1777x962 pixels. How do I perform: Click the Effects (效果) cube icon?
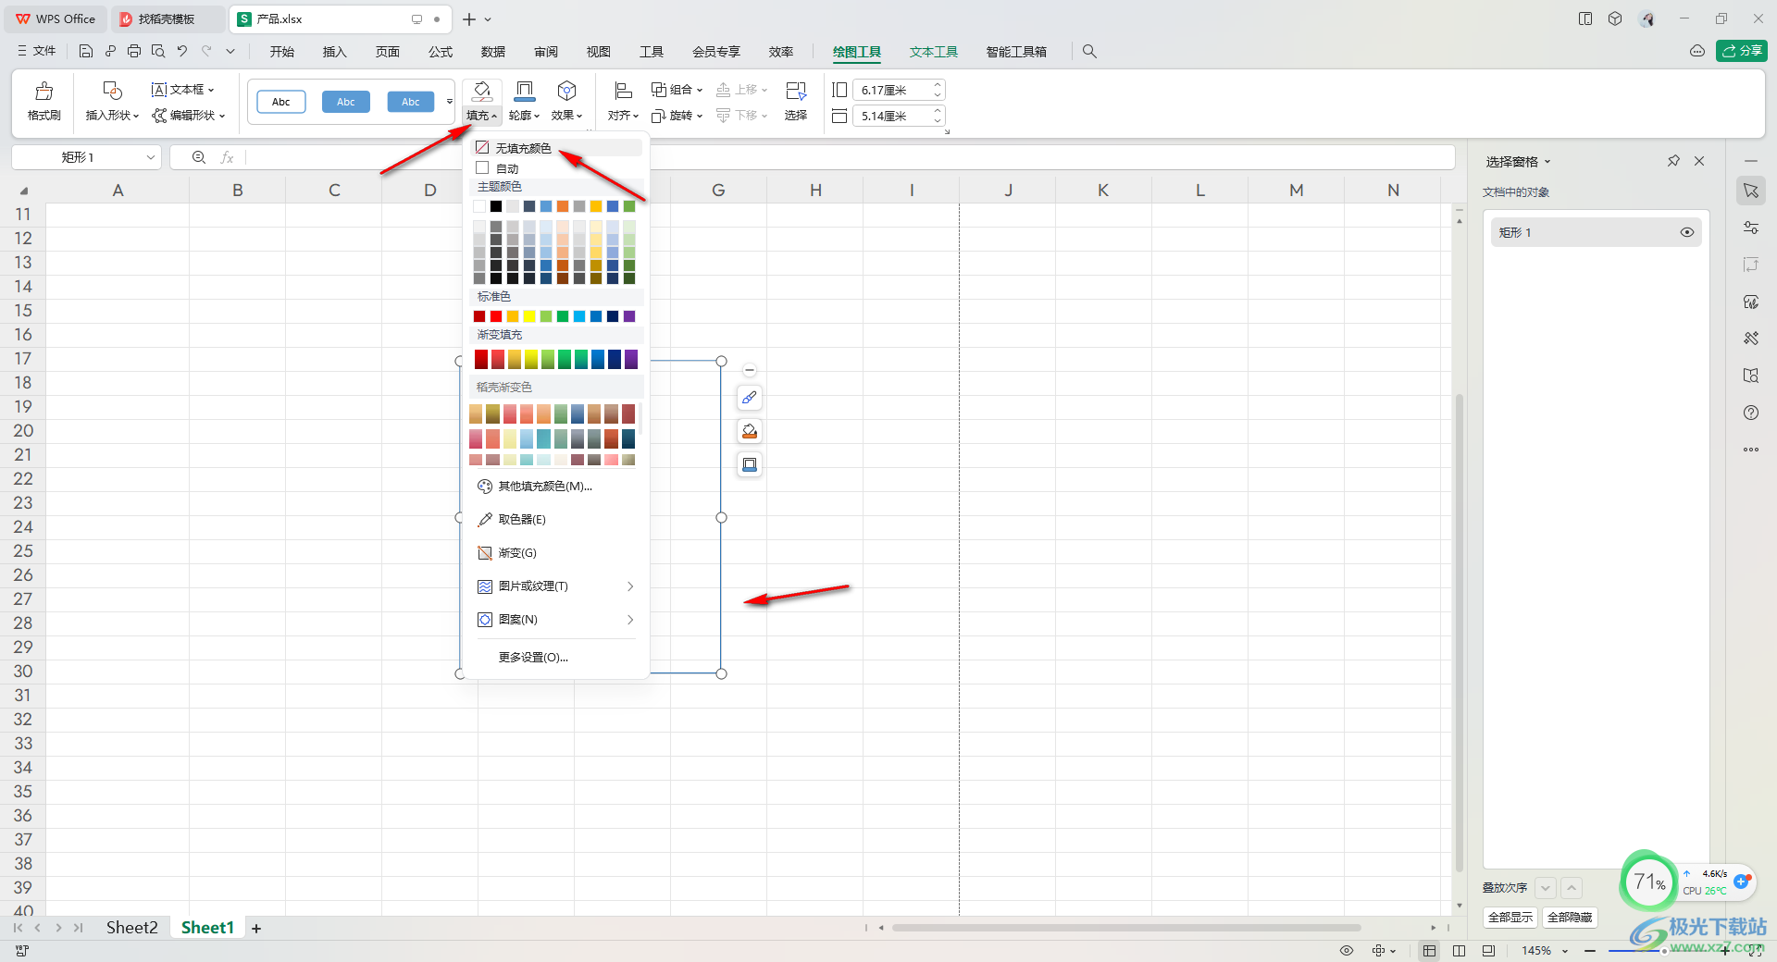(x=566, y=91)
